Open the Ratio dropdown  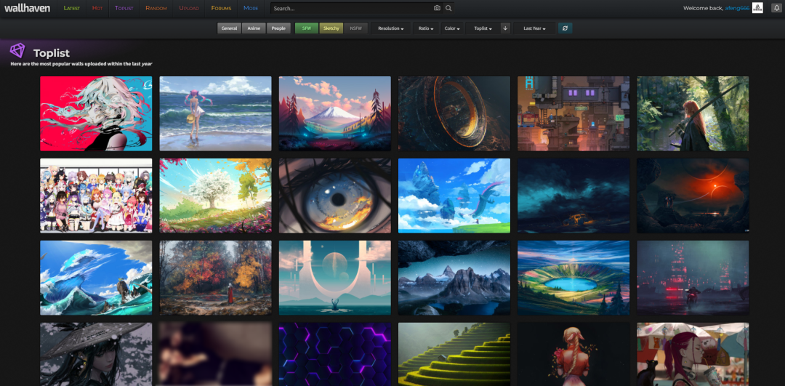(426, 28)
